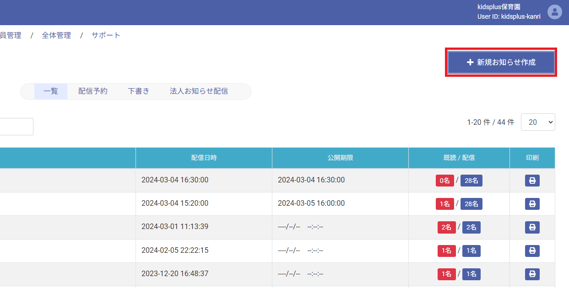Screen dimensions: 569x288
Task: Click the 1-20 件 / 44 件 count text
Action: click(x=491, y=122)
